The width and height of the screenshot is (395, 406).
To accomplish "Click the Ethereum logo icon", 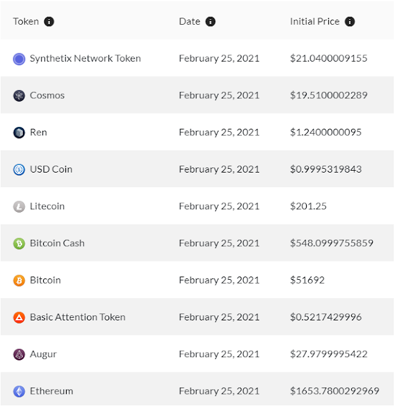I will [19, 391].
